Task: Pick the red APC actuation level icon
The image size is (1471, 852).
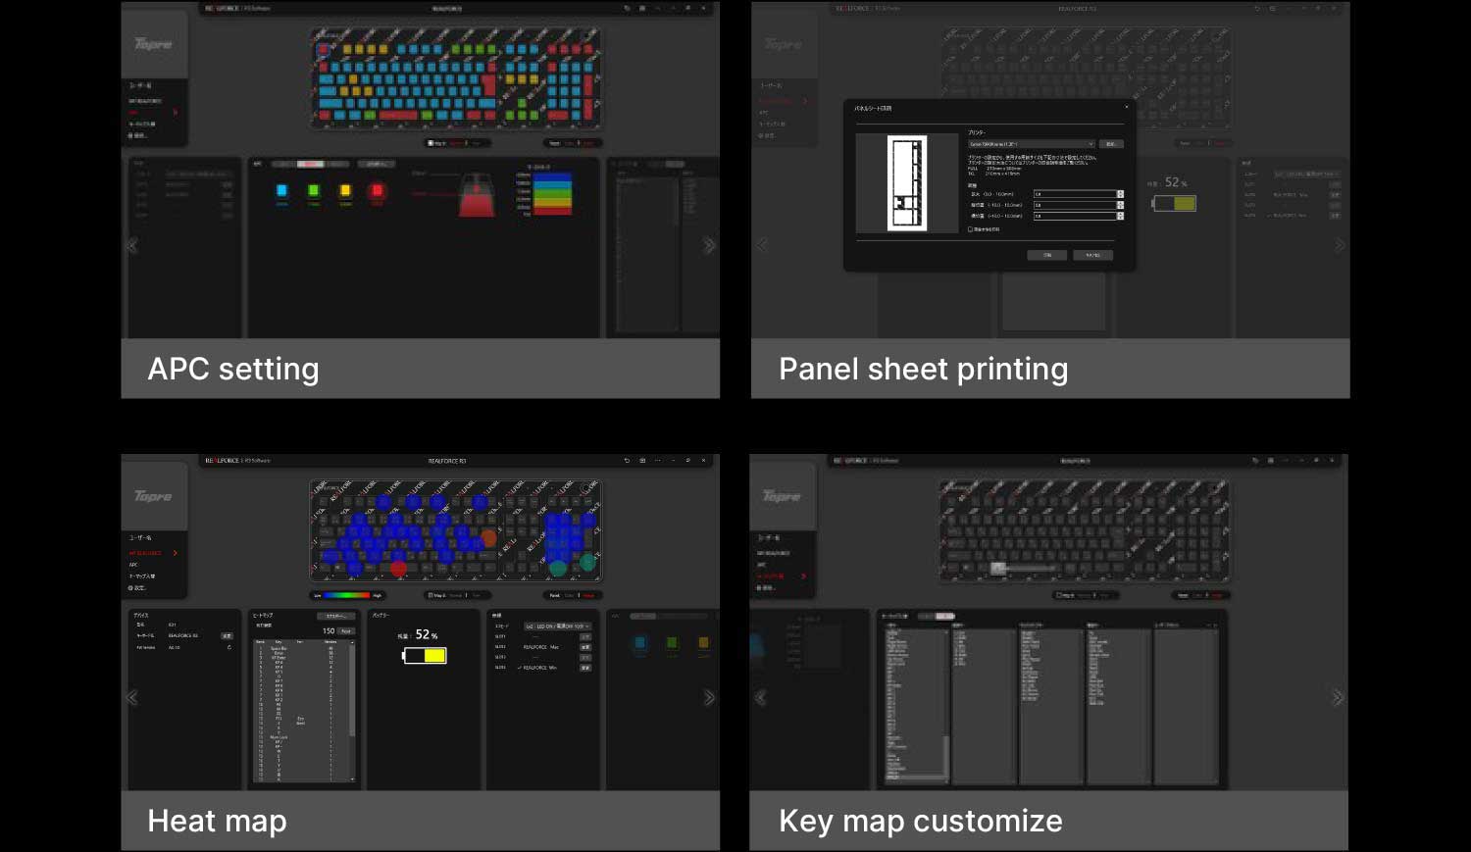Action: click(377, 191)
